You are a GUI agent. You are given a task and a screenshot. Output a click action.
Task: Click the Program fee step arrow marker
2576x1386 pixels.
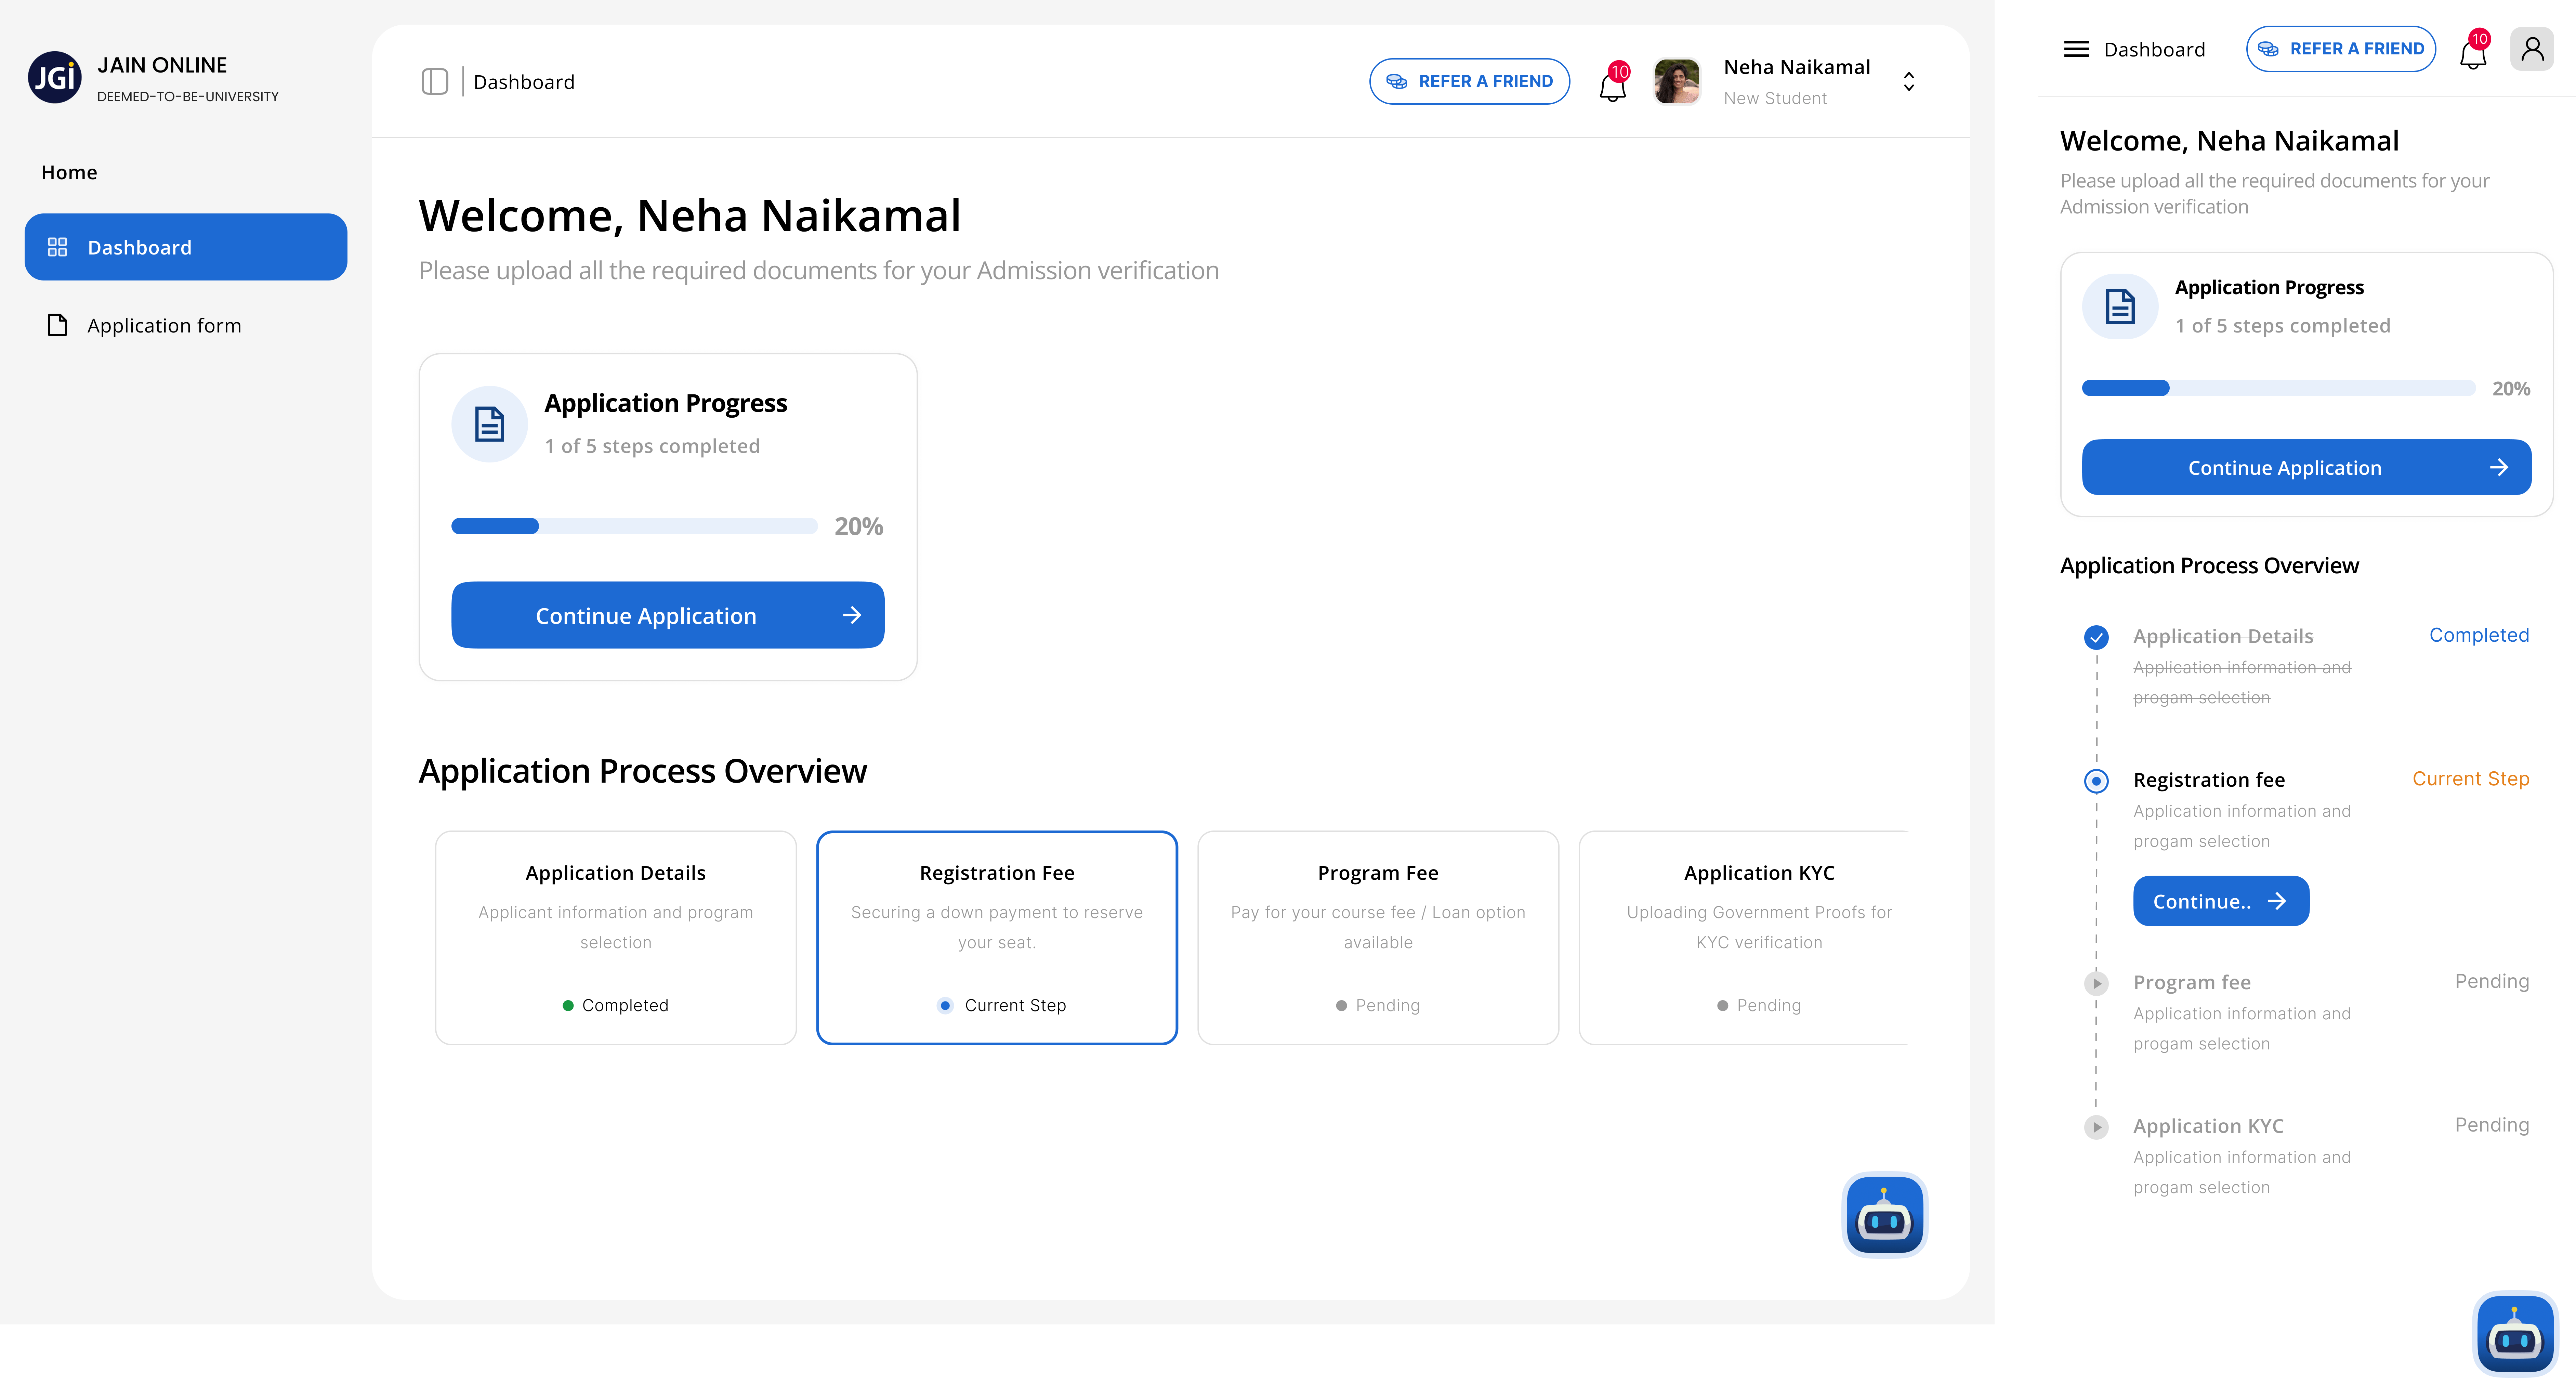tap(2096, 984)
